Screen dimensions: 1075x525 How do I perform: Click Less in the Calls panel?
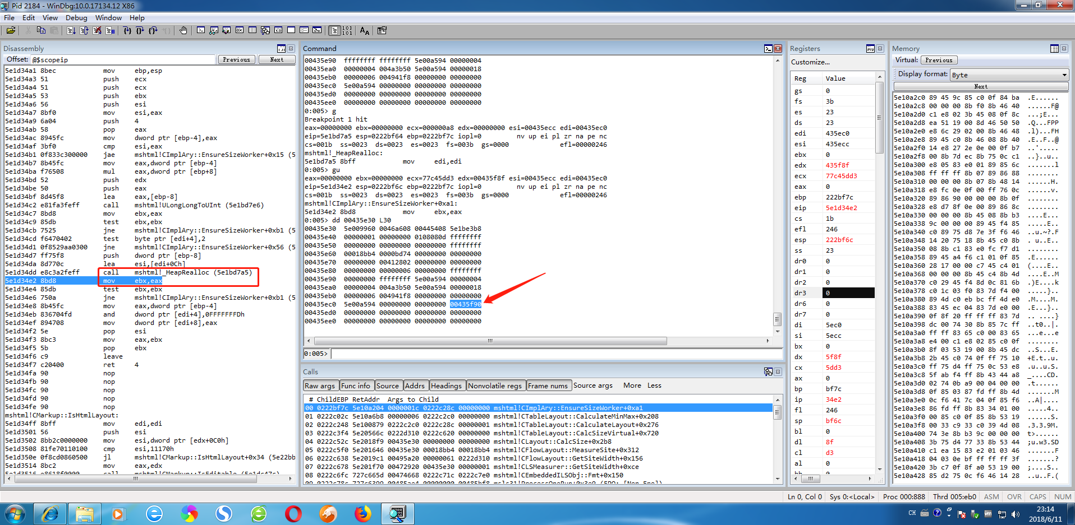[x=654, y=385]
